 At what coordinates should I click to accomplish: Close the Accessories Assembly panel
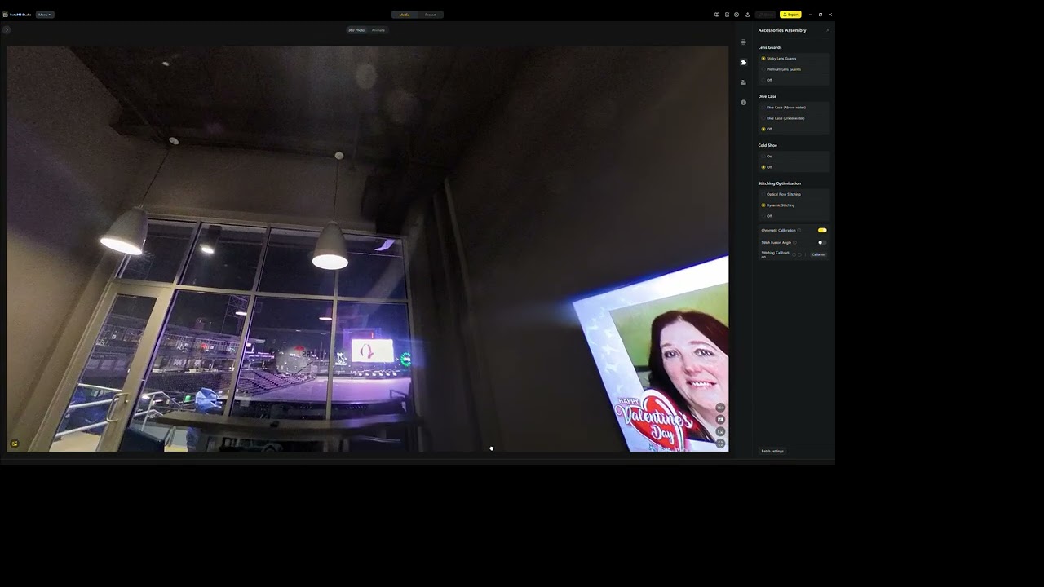827,30
